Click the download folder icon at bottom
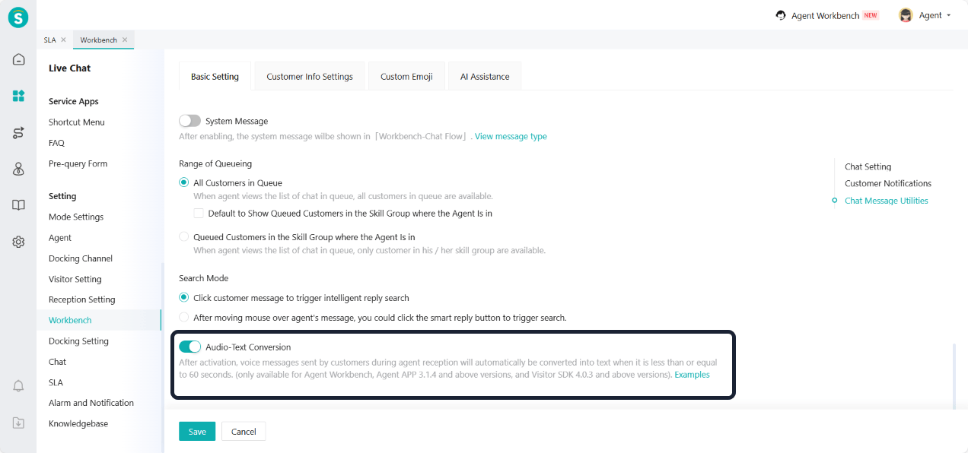The image size is (968, 453). tap(18, 423)
